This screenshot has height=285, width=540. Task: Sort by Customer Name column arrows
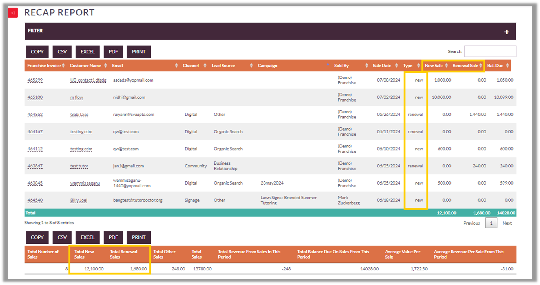(x=105, y=66)
